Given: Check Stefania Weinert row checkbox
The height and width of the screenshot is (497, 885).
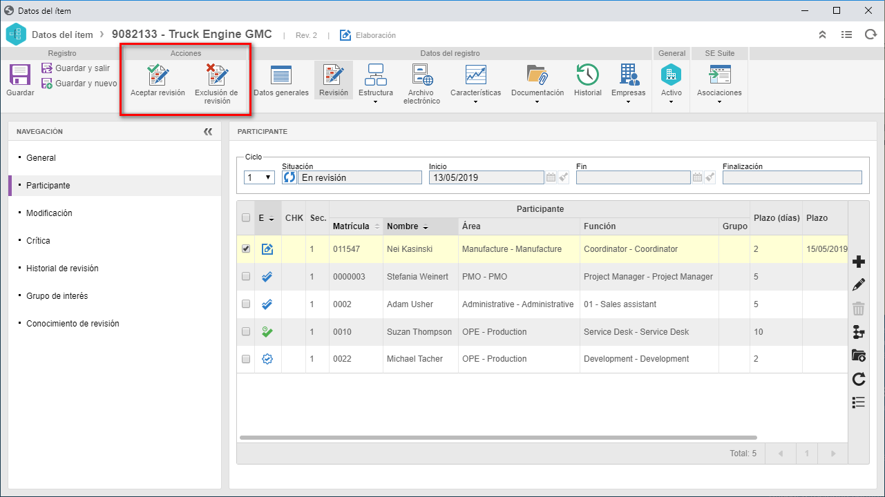Looking at the screenshot, I should (246, 277).
